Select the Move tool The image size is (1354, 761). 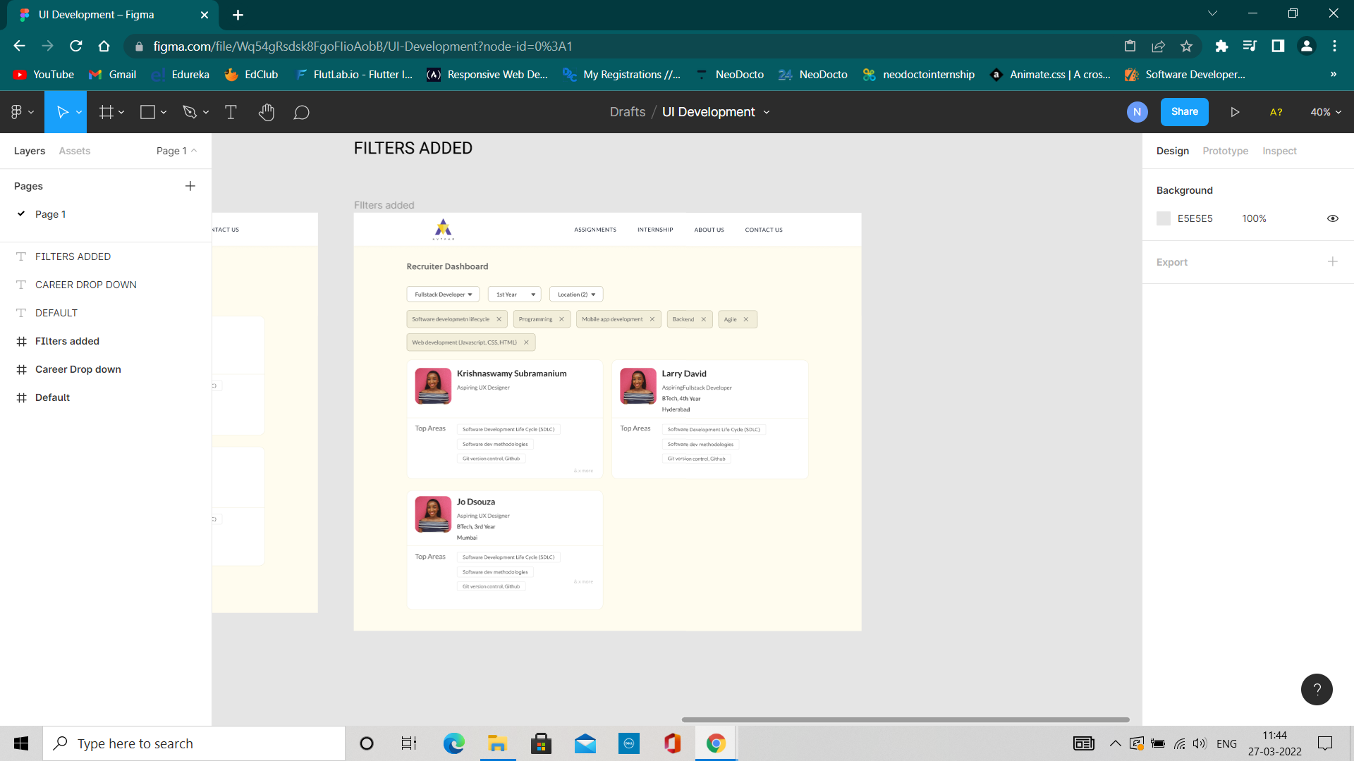click(62, 111)
